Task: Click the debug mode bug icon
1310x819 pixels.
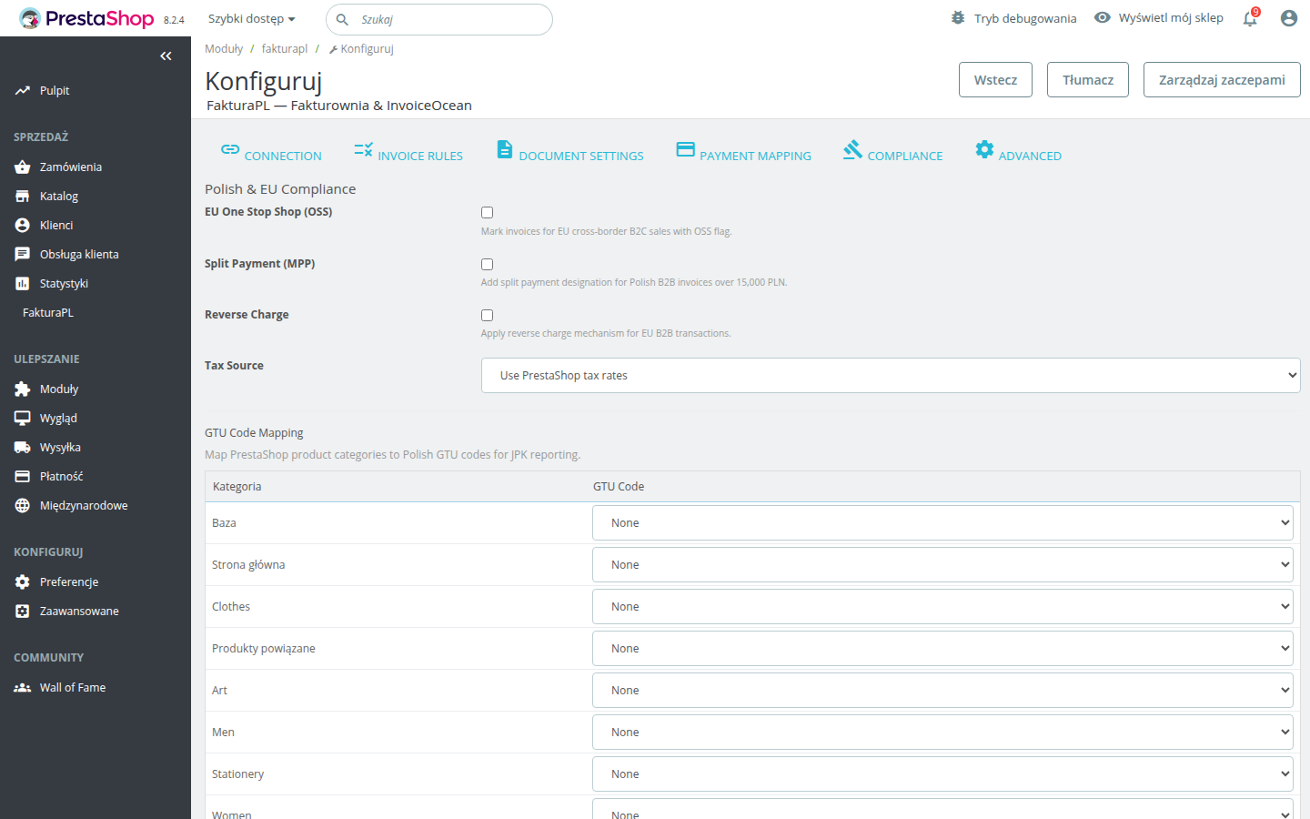Action: pos(958,18)
